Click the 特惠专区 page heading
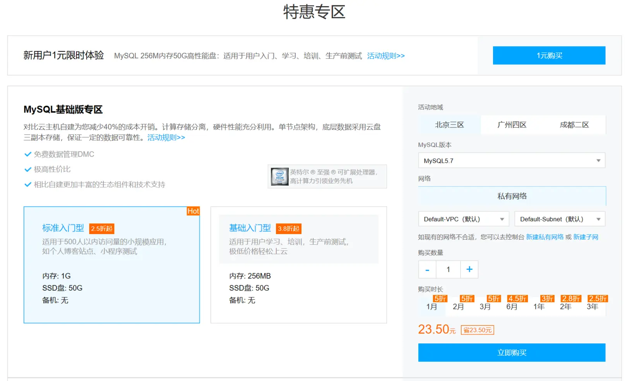The width and height of the screenshot is (627, 381). tap(314, 12)
